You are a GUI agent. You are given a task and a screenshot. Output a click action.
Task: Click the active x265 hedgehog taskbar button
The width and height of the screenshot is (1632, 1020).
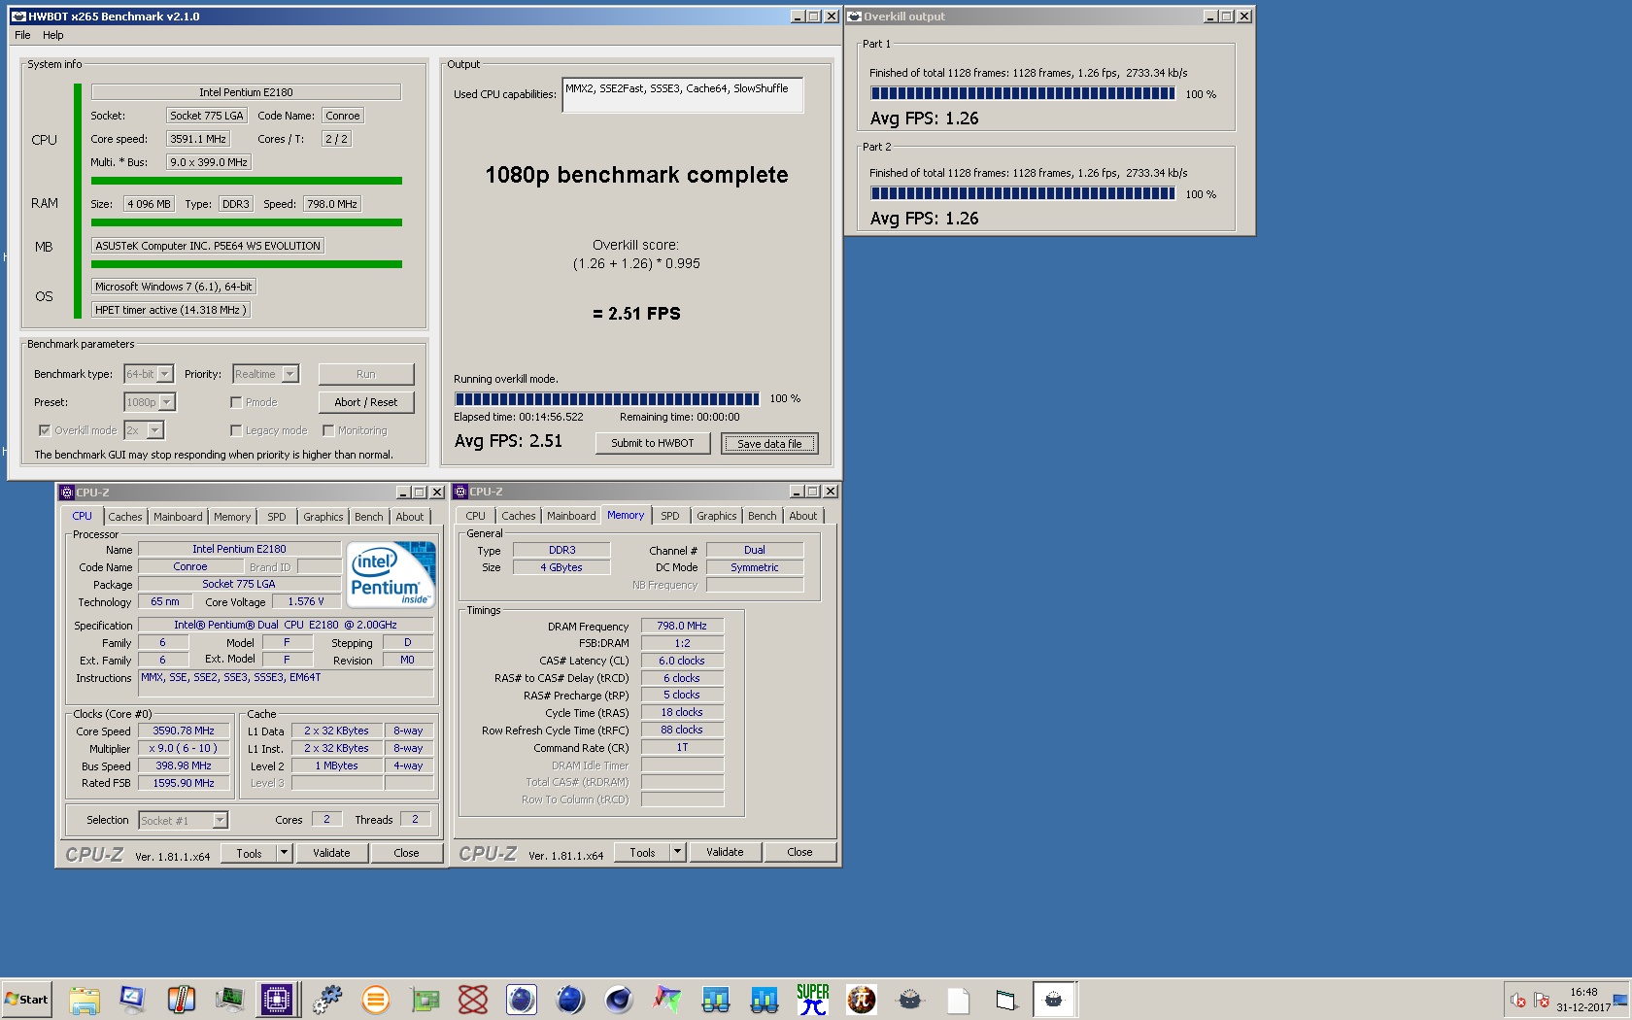[1054, 999]
